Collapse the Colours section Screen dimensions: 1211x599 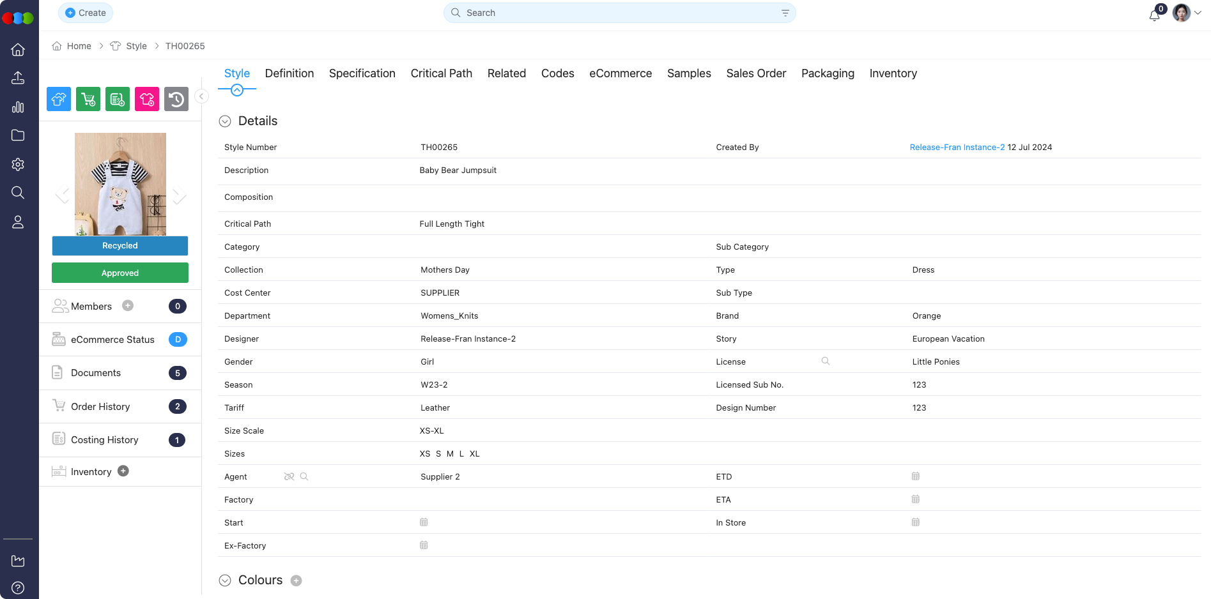[225, 580]
